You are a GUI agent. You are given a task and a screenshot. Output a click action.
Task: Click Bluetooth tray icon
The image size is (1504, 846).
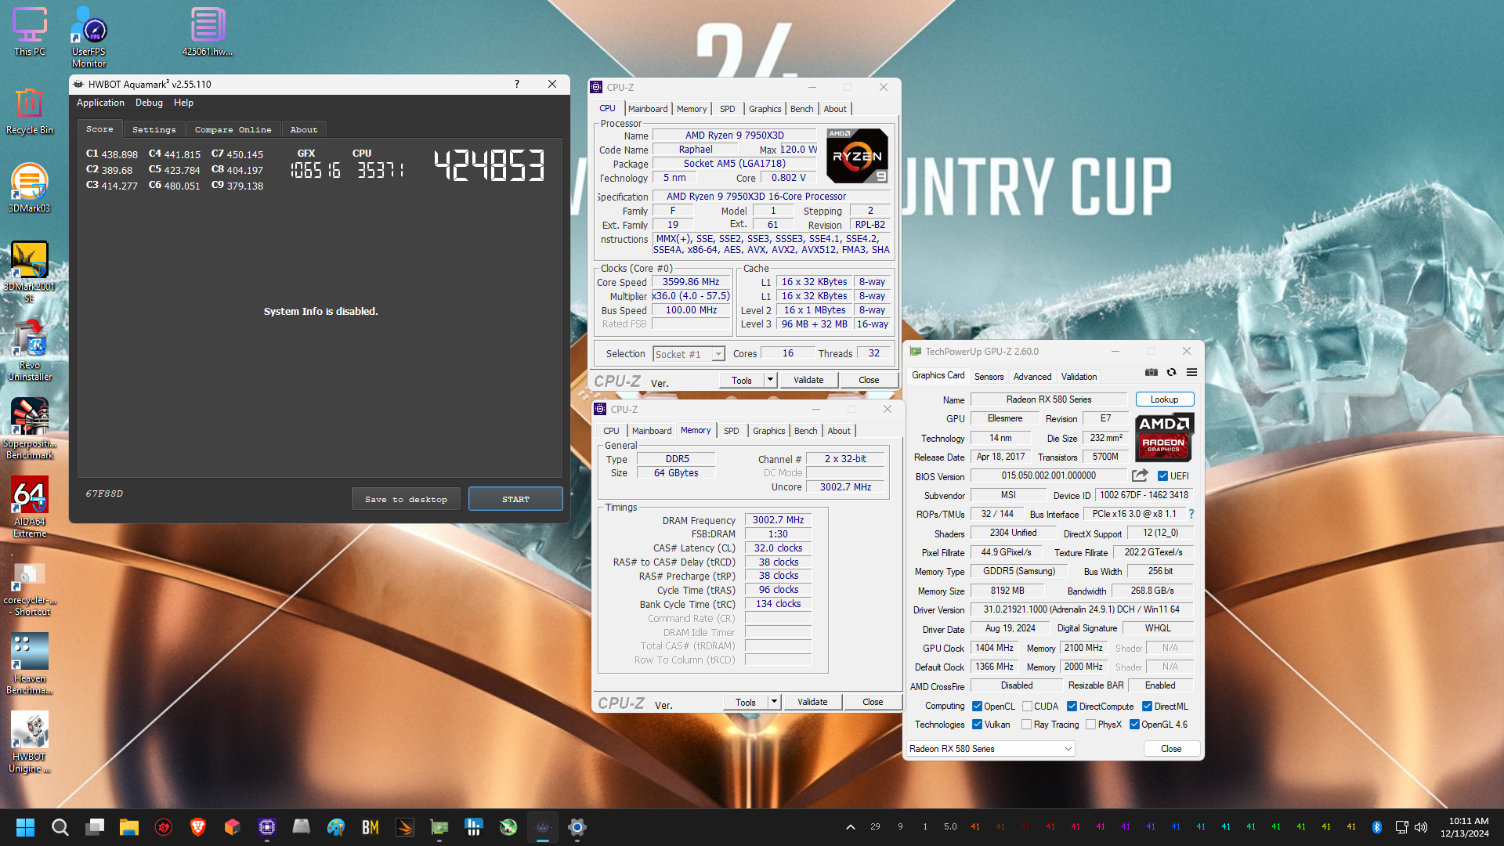[1376, 827]
